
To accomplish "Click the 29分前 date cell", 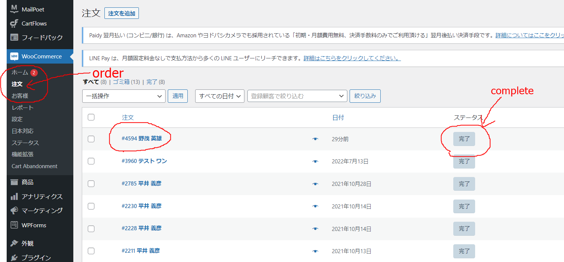I will (340, 139).
